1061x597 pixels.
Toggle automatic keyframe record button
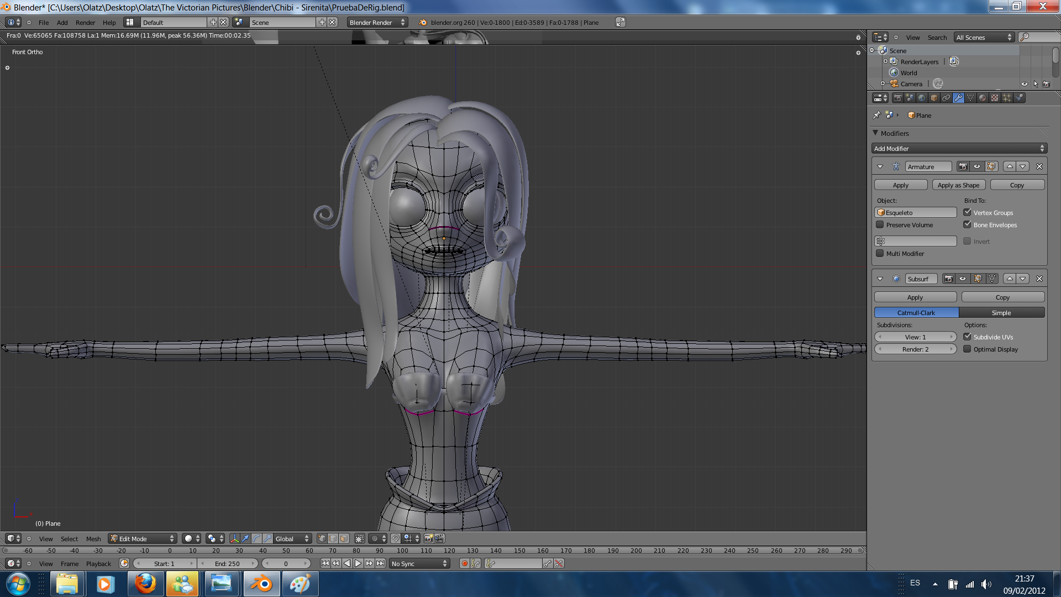tap(464, 563)
